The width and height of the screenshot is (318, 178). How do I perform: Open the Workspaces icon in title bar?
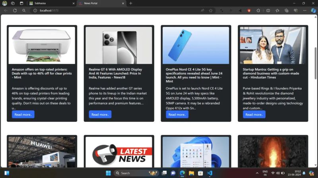13,3
